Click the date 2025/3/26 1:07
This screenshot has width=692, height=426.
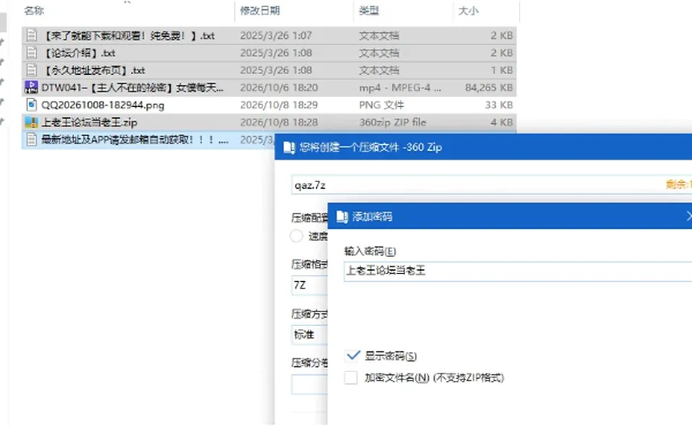276,35
